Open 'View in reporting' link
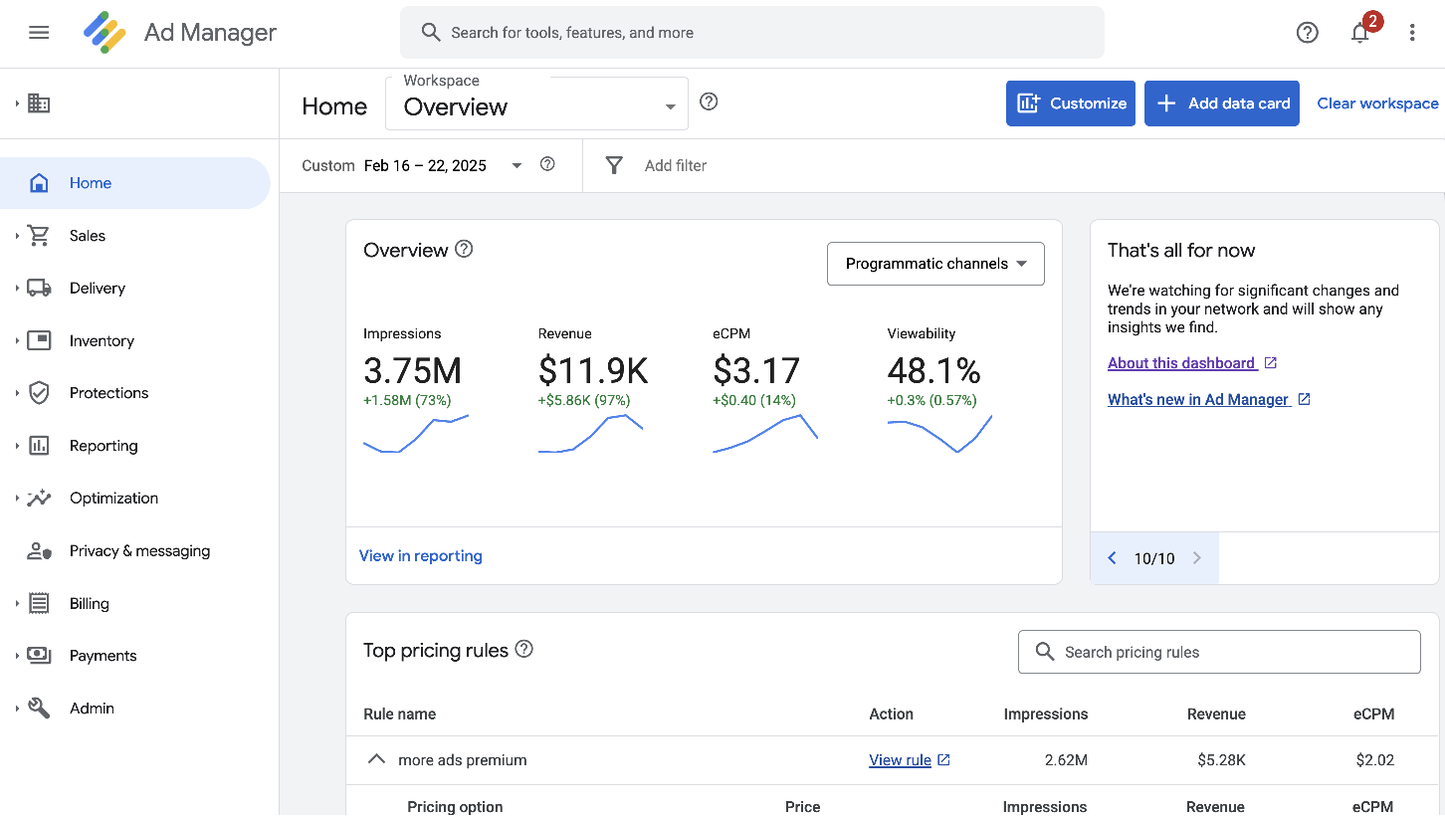1445x816 pixels. tap(420, 555)
